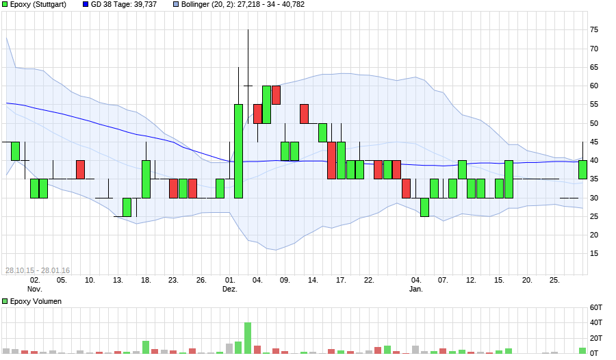Click the date range text 28.10.15 - 28.01.16
Viewport: 616px width, 360px height.
point(38,270)
